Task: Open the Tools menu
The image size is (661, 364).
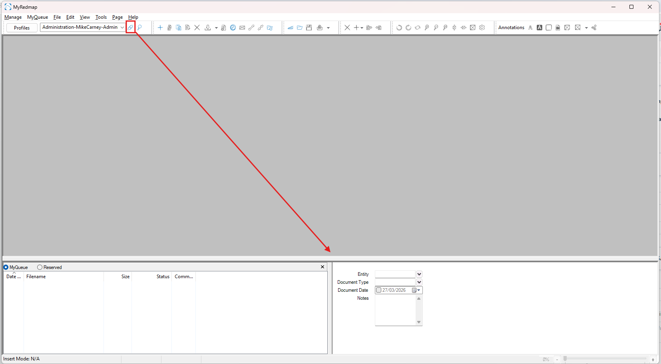Action: pyautogui.click(x=101, y=17)
